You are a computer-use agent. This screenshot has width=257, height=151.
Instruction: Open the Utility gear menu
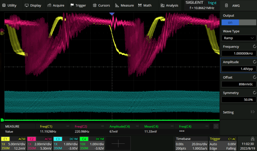coord(4,5)
